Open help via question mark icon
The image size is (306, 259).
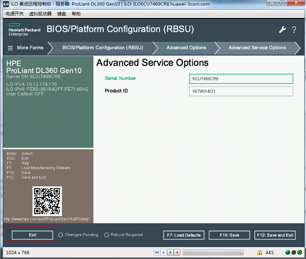pos(294,30)
